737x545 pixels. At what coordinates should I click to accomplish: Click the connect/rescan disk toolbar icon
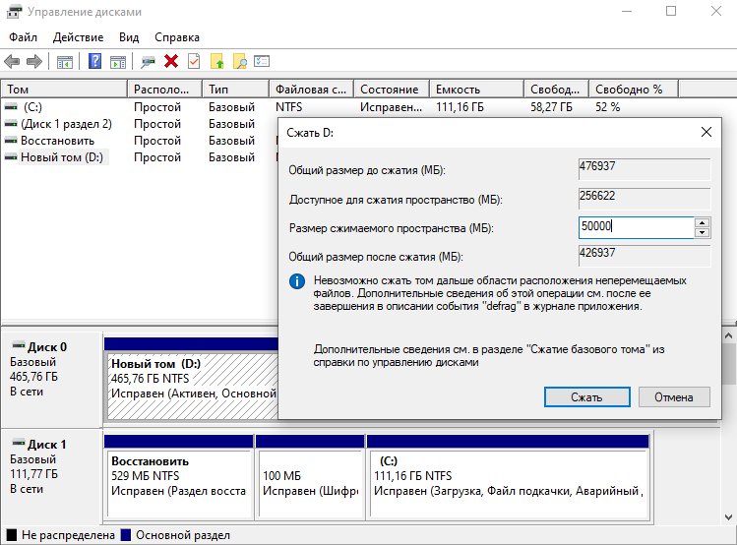[148, 62]
